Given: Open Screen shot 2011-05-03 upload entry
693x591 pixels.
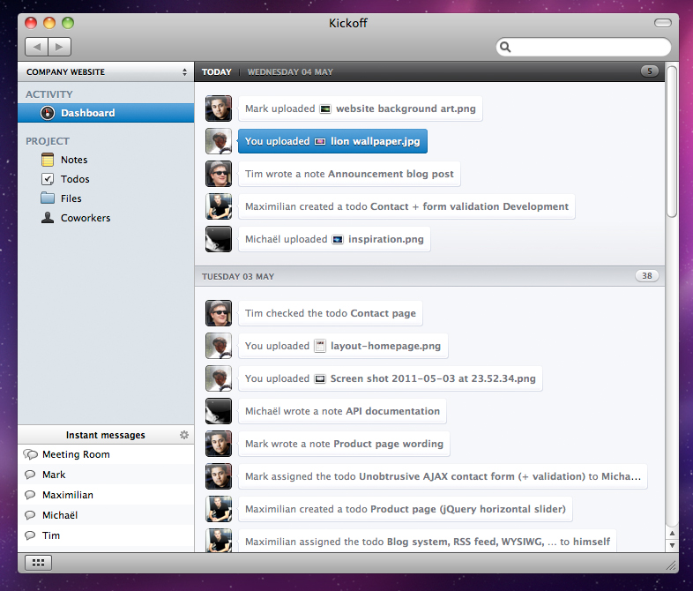Looking at the screenshot, I should point(391,378).
